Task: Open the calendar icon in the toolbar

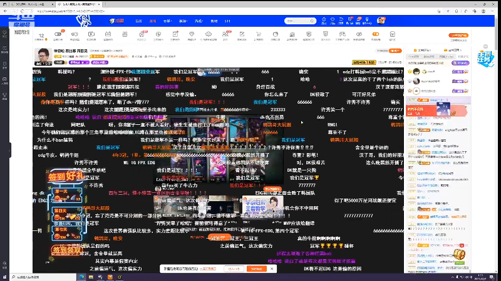Action: pyautogui.click(x=108, y=34)
